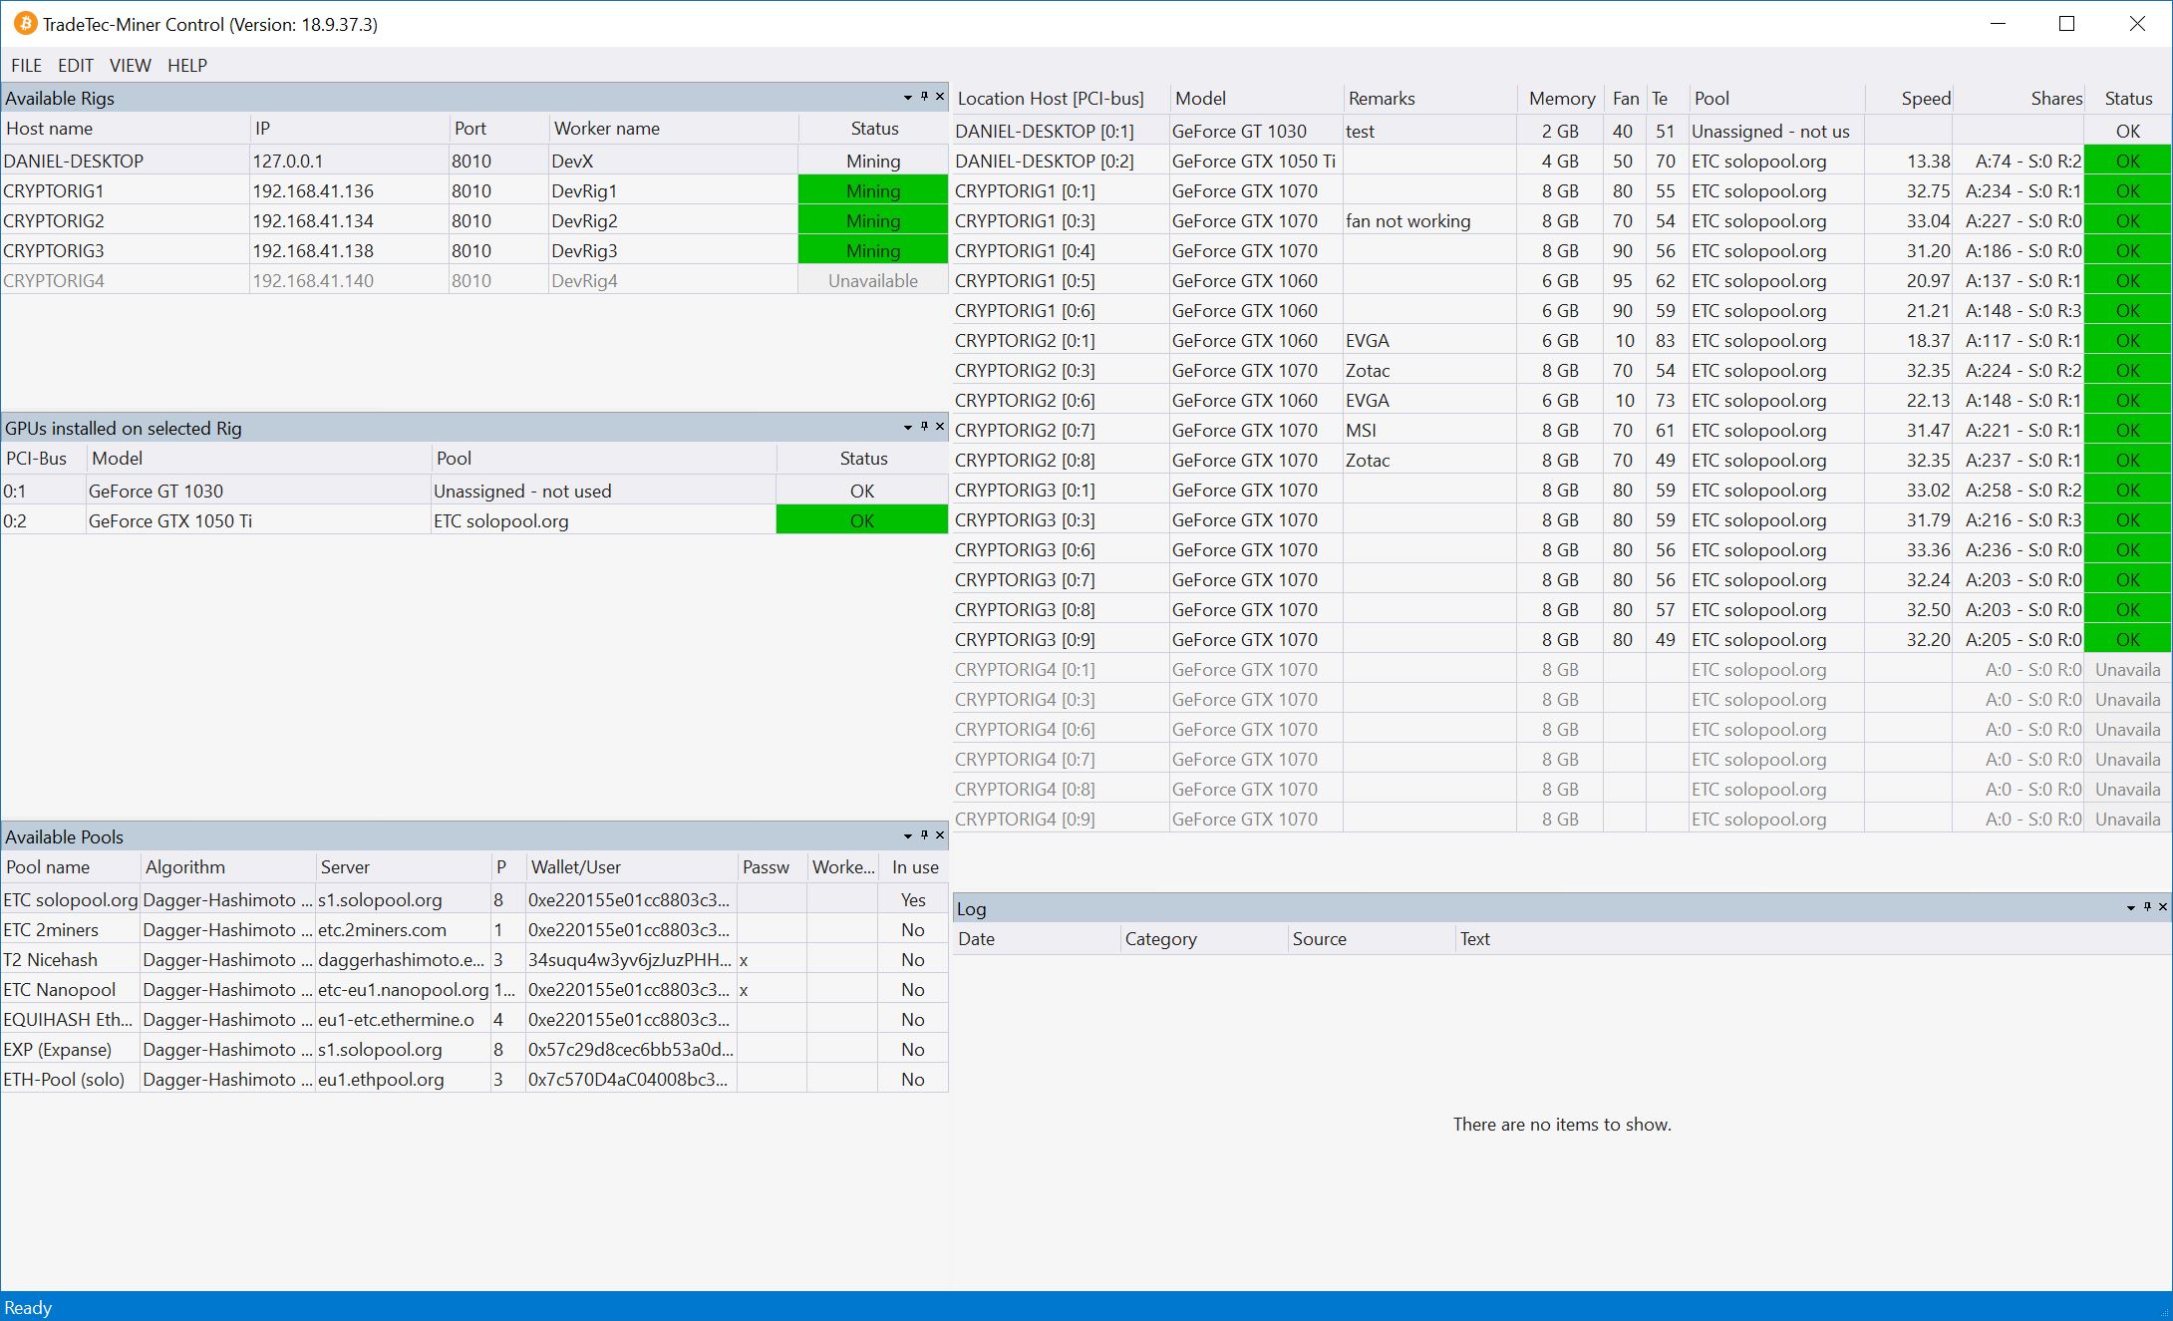Sort rigs by the Host name column header
Image resolution: width=2173 pixels, height=1321 pixels.
[x=52, y=128]
